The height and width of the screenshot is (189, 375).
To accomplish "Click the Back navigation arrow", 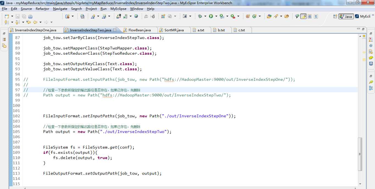I will tap(35, 22).
